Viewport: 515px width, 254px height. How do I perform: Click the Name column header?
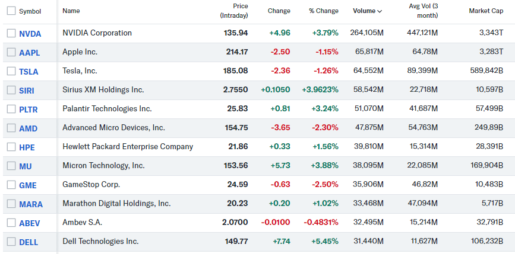[x=71, y=11]
